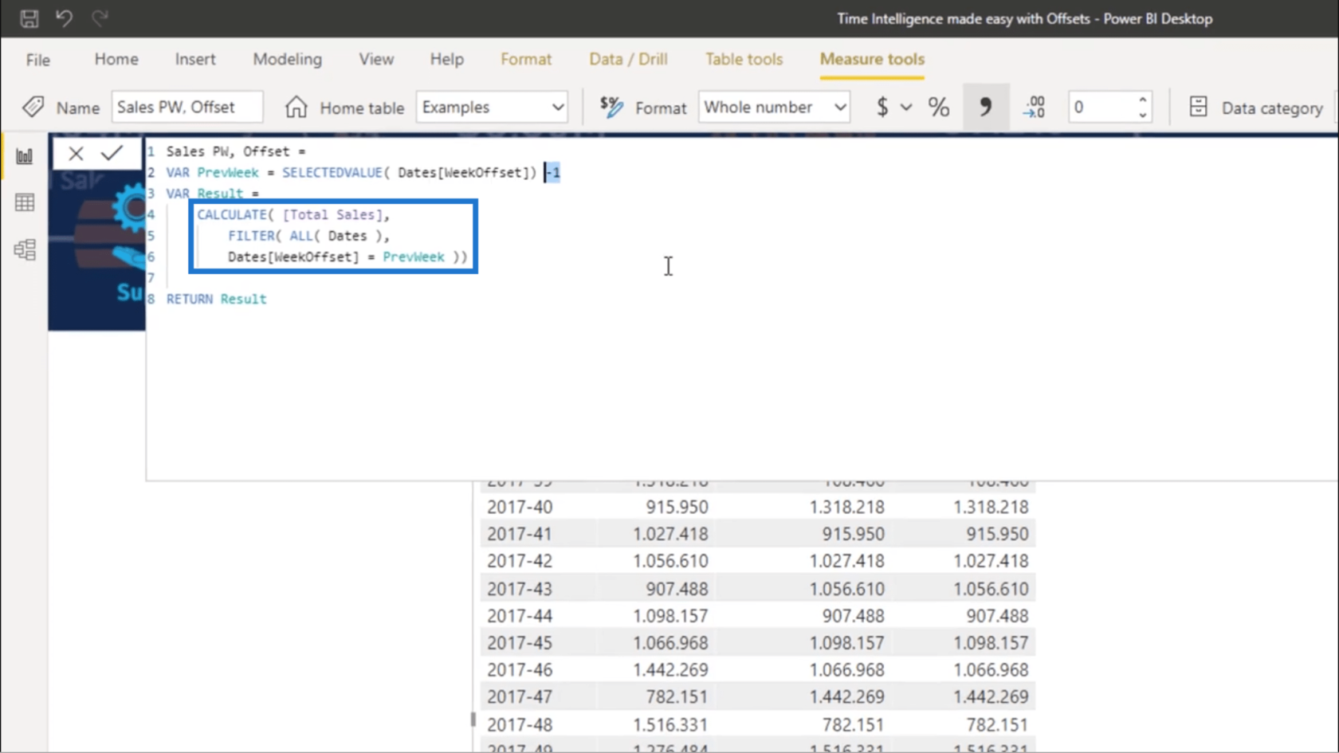This screenshot has width=1339, height=753.
Task: Click the Home table house icon
Action: (x=296, y=107)
